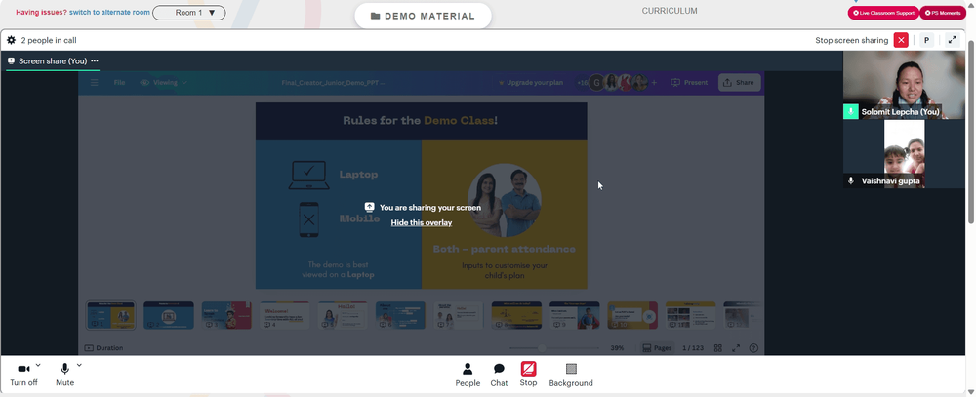The width and height of the screenshot is (976, 397).
Task: Open grid view icon
Action: pos(718,348)
